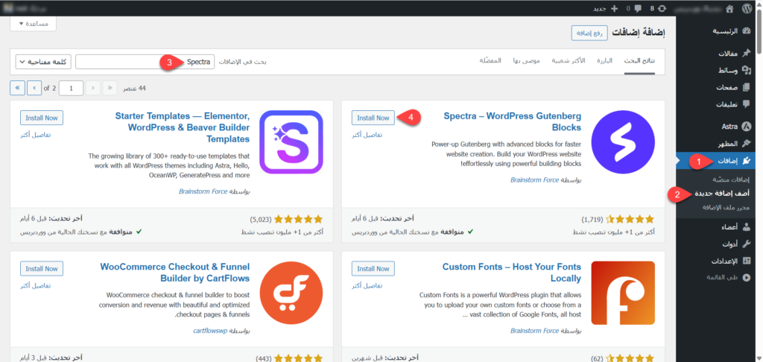Open تفاصيل أكثر for Custom Fonts
763x362 pixels.
tap(367, 285)
